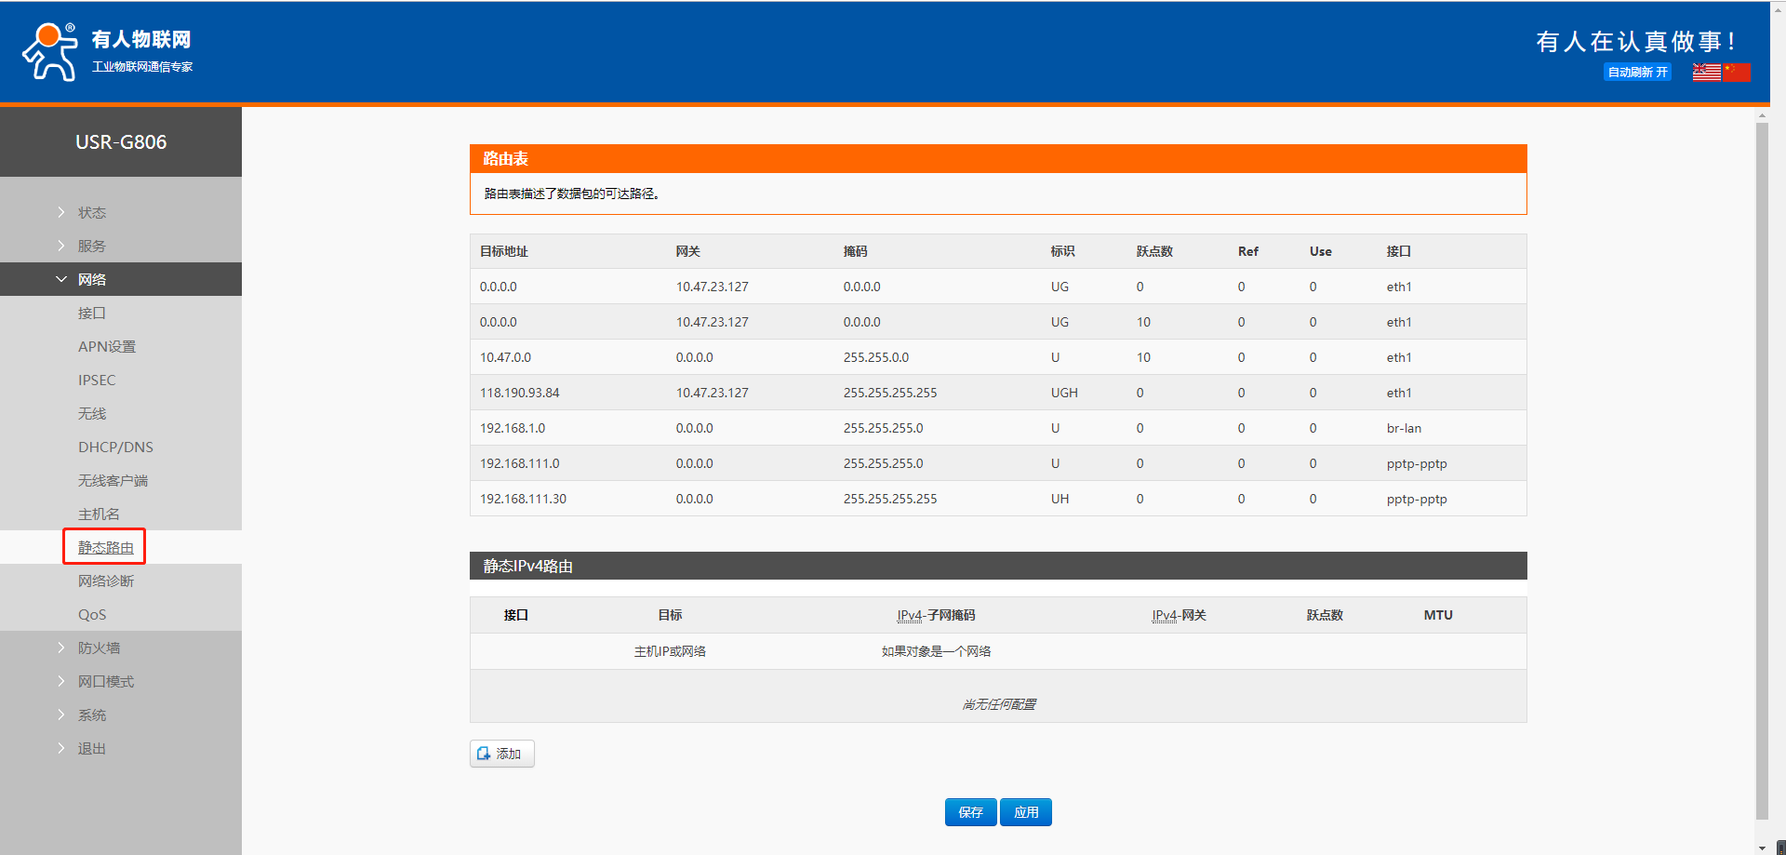This screenshot has height=855, width=1786.
Task: Open the 接口 network page
Action: coord(91,314)
